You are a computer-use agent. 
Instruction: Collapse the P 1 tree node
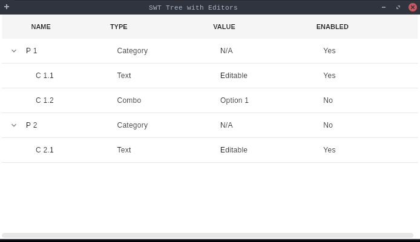click(x=14, y=51)
